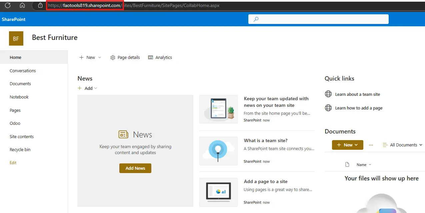The image size is (425, 213).
Task: Expand the Name column sort dropdown
Action: [370, 165]
